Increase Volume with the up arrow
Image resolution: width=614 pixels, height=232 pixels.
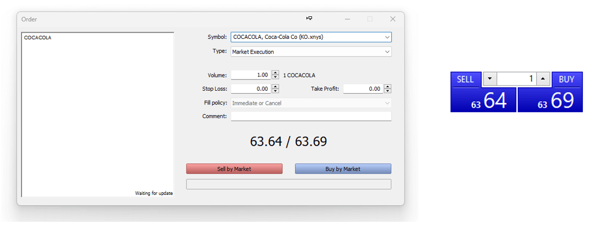point(275,73)
